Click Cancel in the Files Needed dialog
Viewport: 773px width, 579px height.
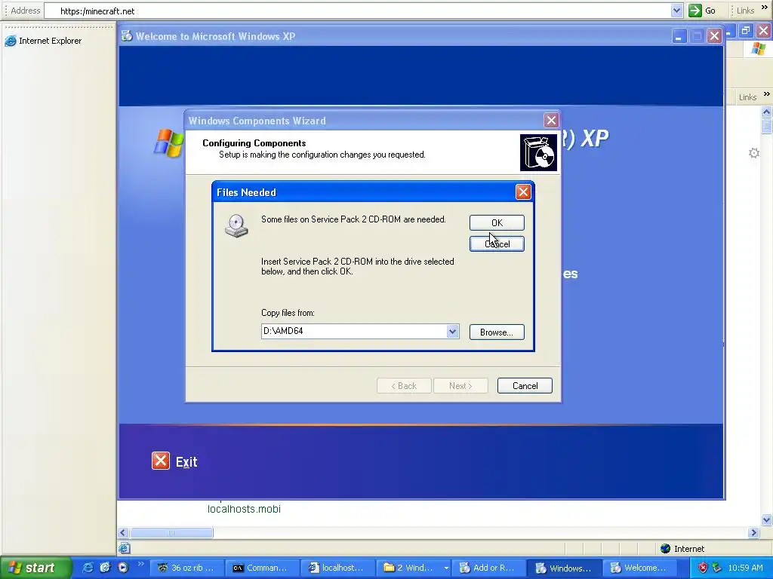(497, 244)
